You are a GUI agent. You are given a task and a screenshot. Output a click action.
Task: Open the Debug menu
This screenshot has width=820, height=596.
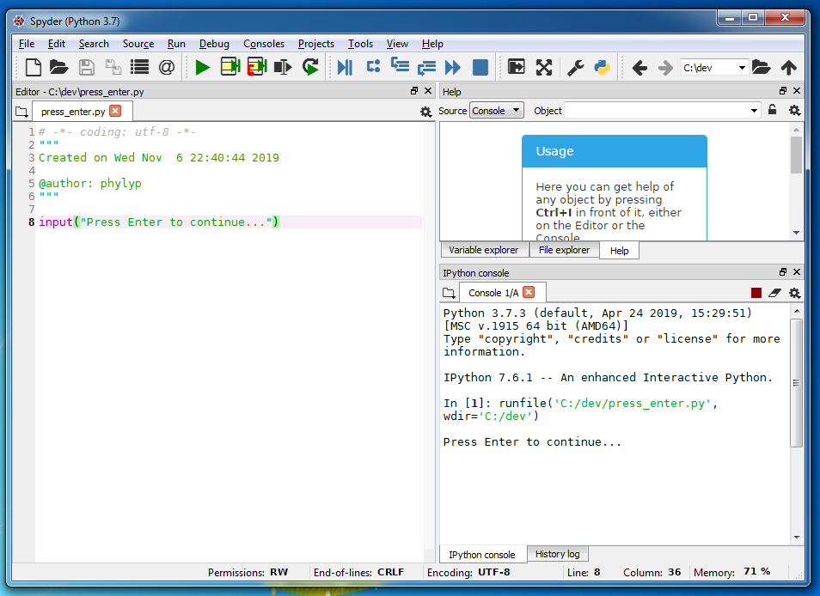tap(214, 44)
